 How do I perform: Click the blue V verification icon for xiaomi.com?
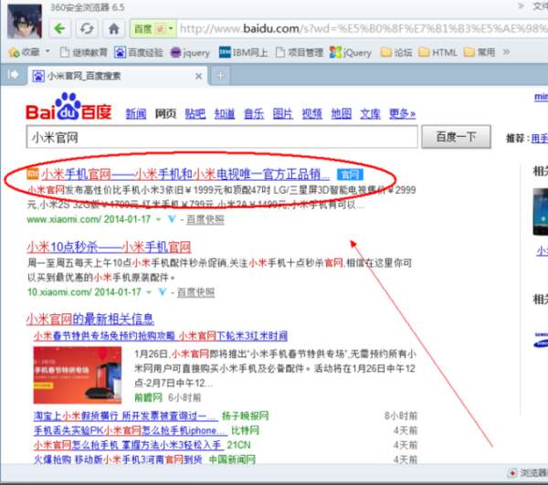[172, 219]
